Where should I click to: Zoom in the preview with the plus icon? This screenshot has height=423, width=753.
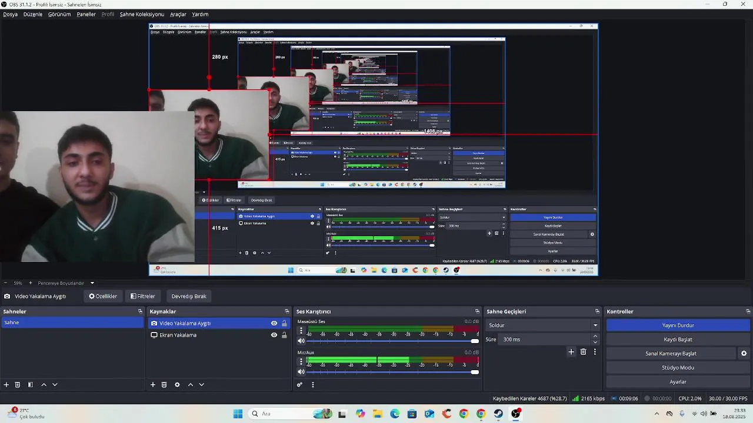pos(31,283)
